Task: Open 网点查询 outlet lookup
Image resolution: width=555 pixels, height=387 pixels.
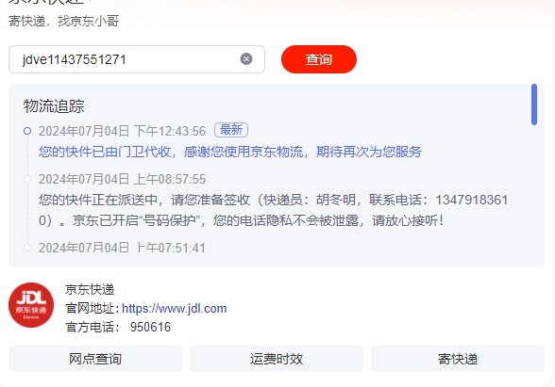Action: (95, 359)
